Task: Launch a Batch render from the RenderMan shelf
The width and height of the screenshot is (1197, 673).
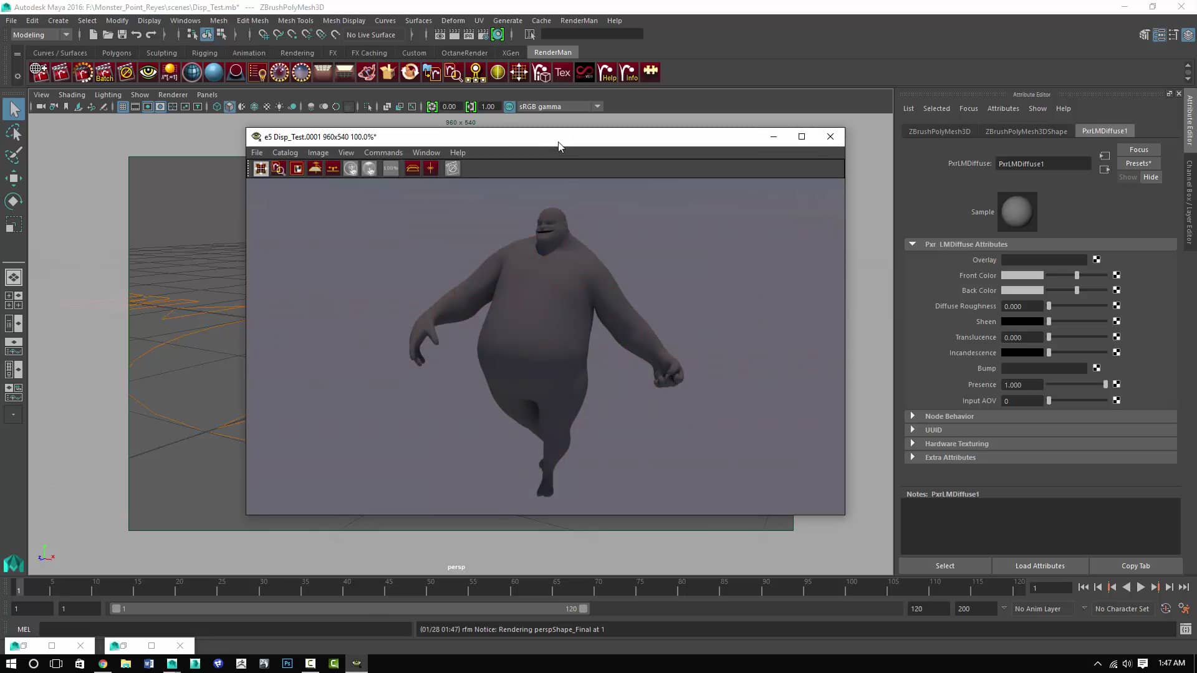Action: (x=103, y=72)
